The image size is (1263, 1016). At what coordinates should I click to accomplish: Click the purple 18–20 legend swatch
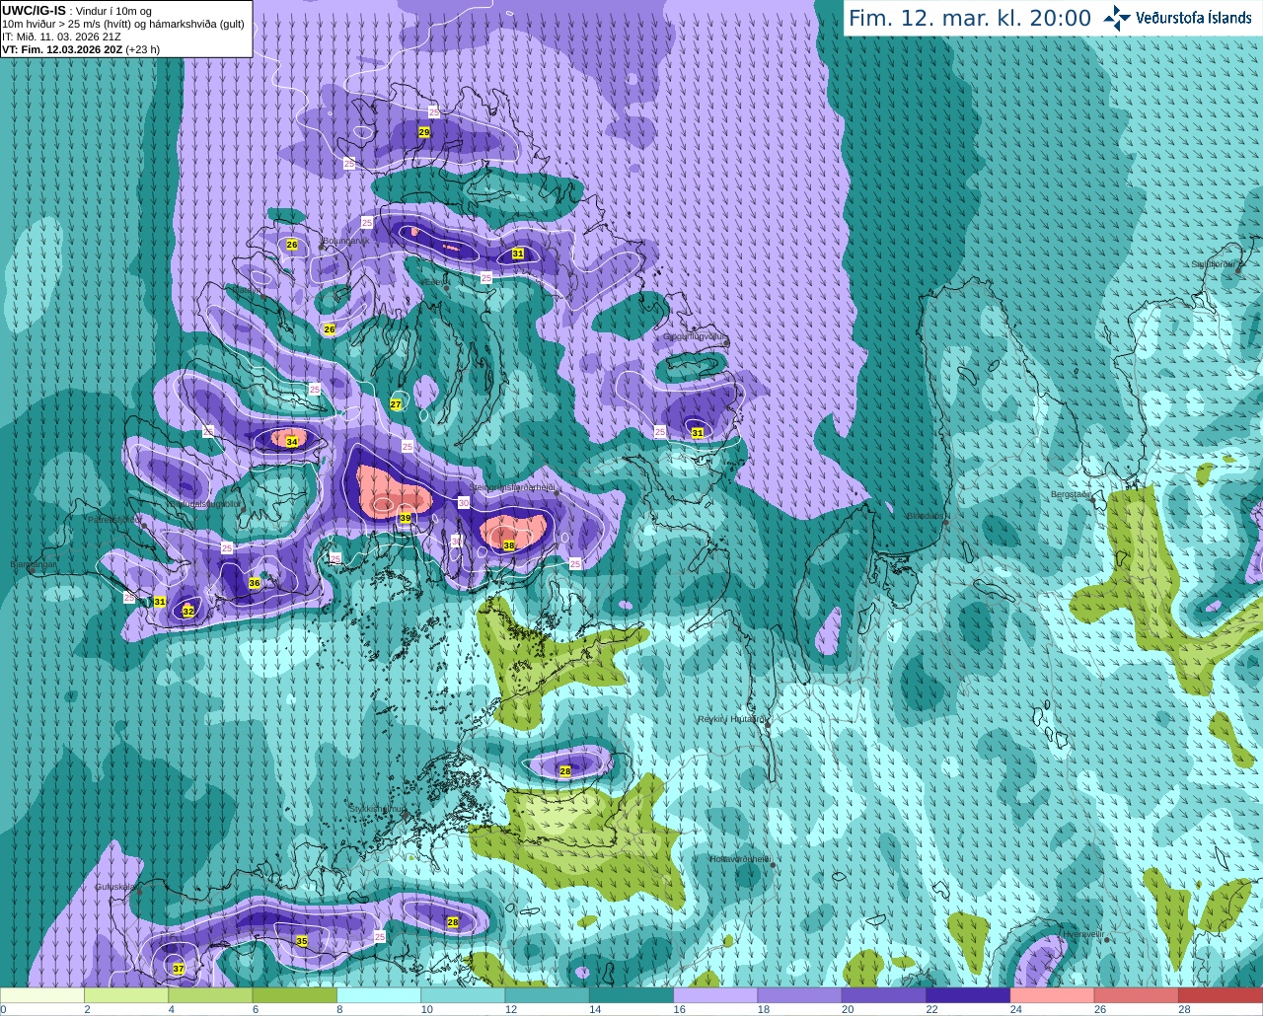(x=799, y=995)
